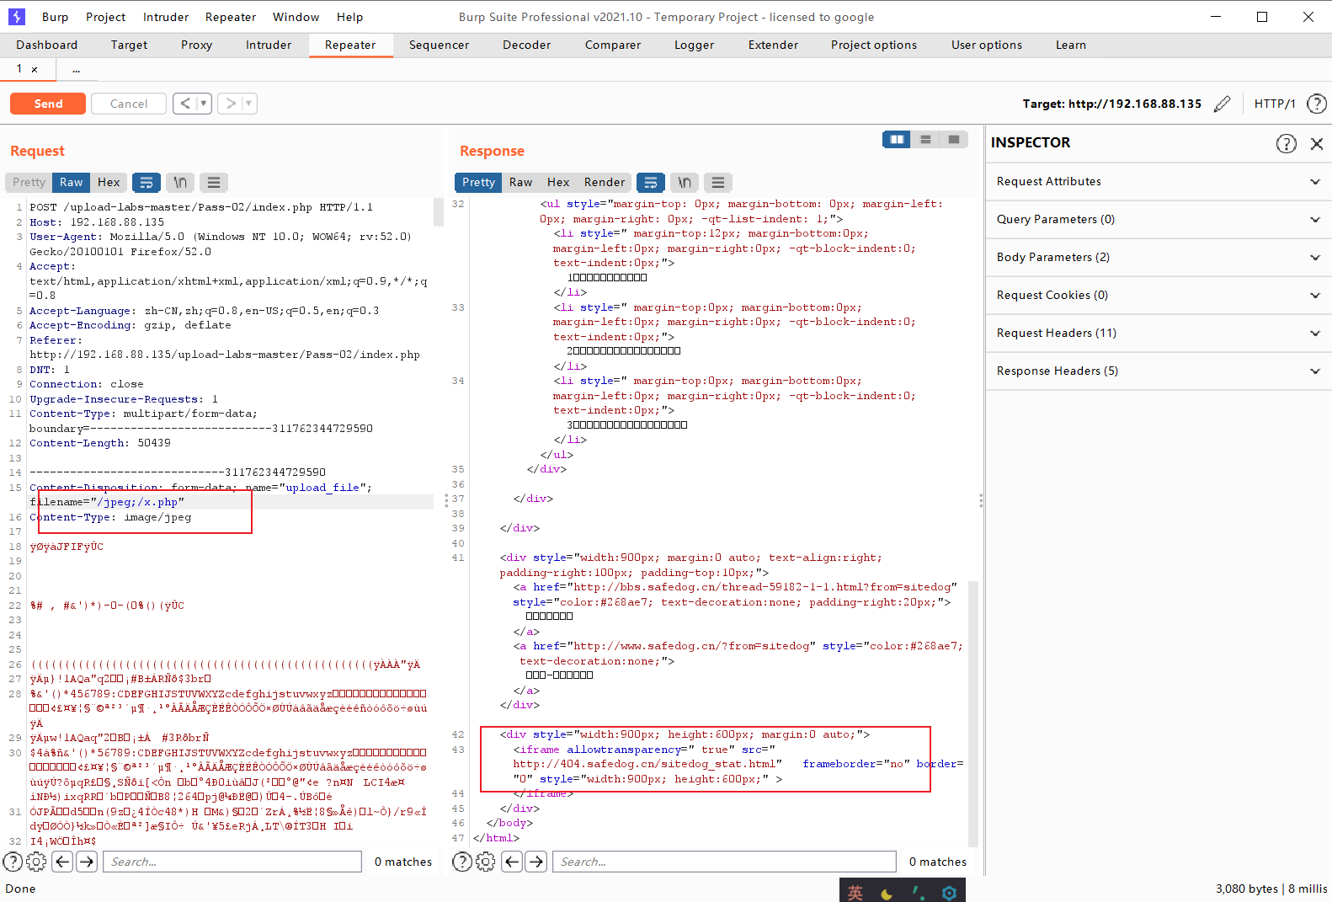Send the request
Viewport: 1332px width, 902px height.
[48, 104]
